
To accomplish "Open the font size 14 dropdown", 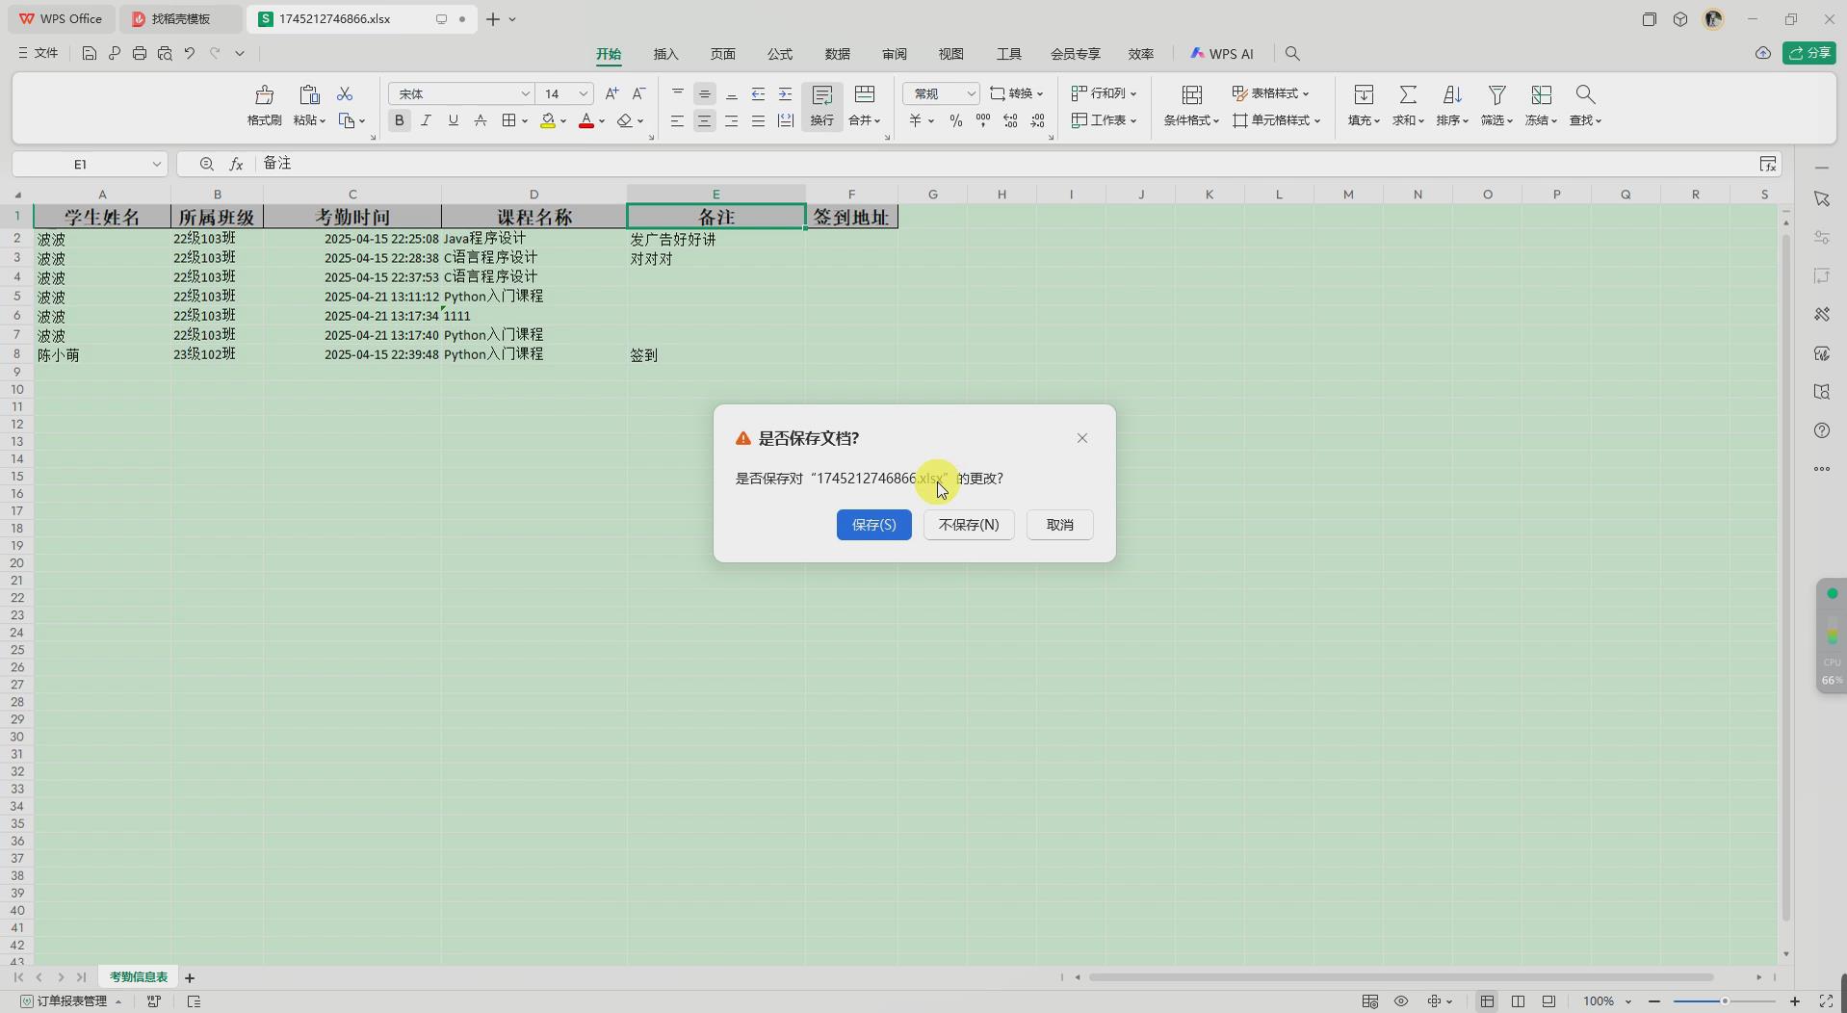I will coord(584,93).
